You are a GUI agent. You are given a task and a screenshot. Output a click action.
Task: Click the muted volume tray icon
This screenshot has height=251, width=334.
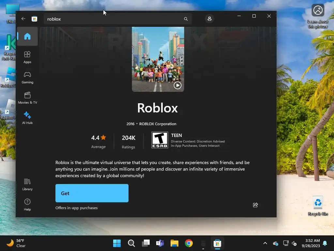294,243
